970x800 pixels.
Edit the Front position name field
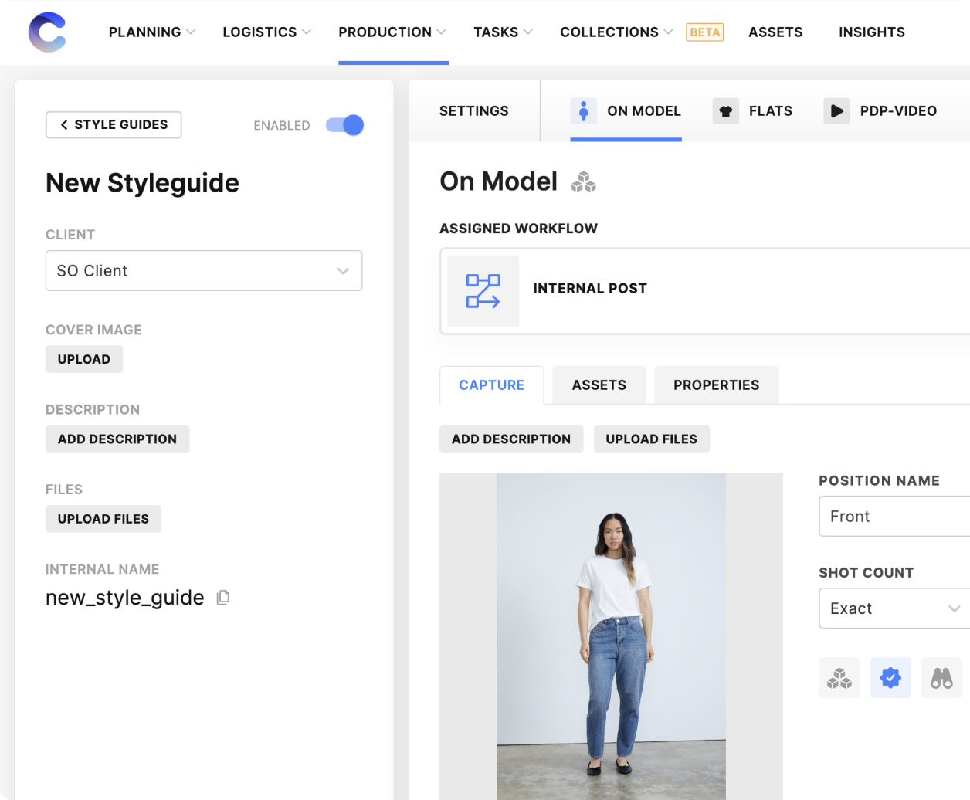pos(896,516)
